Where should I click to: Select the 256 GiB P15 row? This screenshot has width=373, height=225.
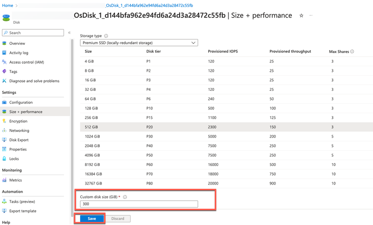[x=226, y=117]
